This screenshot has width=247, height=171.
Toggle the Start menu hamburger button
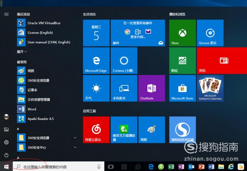(x=6, y=14)
